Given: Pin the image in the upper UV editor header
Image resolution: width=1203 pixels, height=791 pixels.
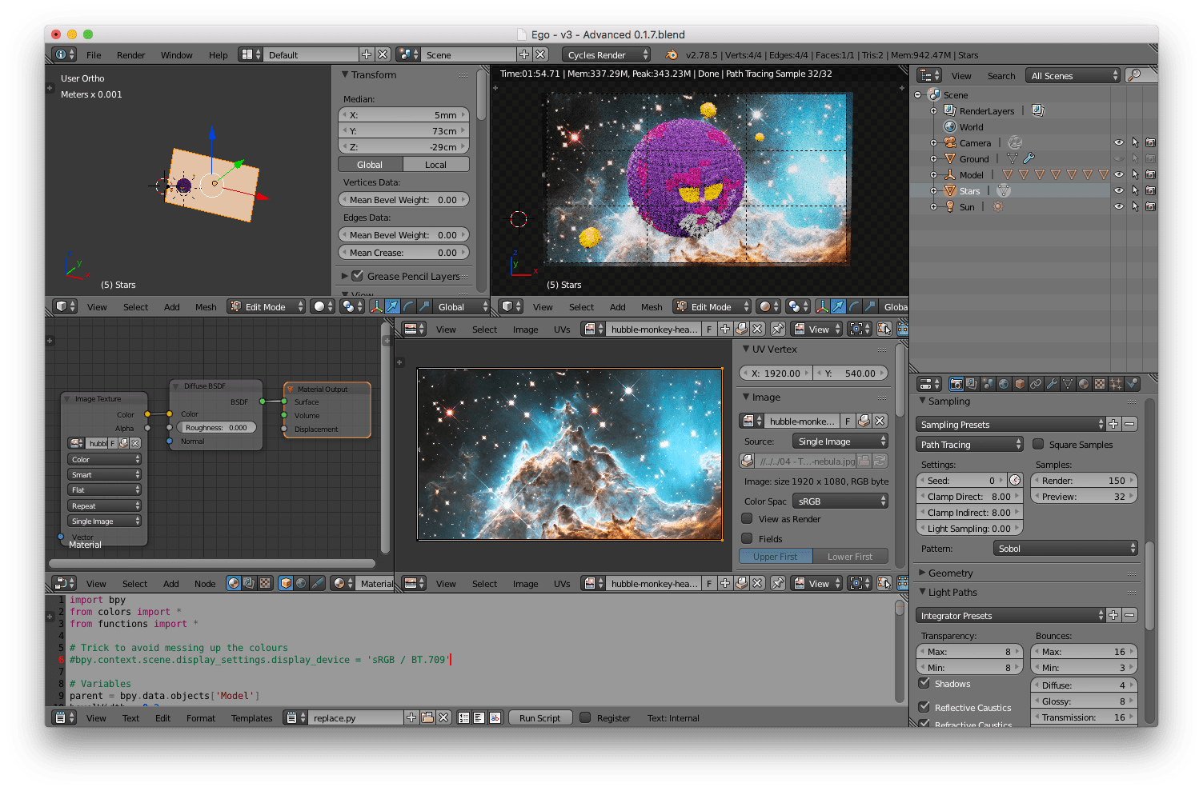Looking at the screenshot, I should (777, 329).
